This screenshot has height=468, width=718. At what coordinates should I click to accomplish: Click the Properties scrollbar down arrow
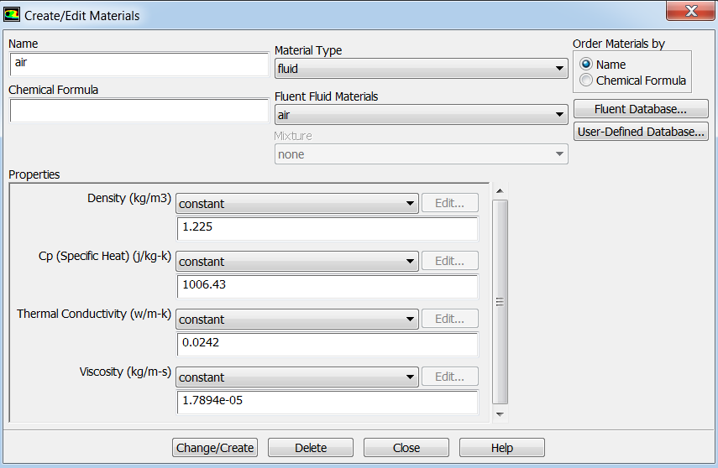point(500,414)
